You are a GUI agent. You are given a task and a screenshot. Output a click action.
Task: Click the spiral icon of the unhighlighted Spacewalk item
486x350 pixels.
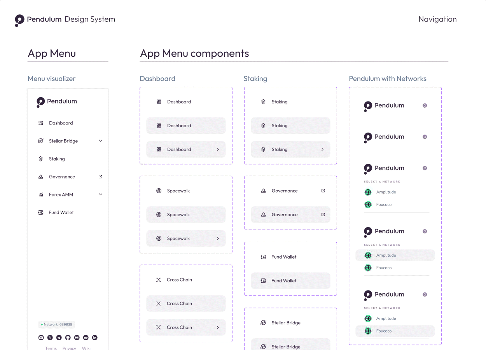coord(159,191)
